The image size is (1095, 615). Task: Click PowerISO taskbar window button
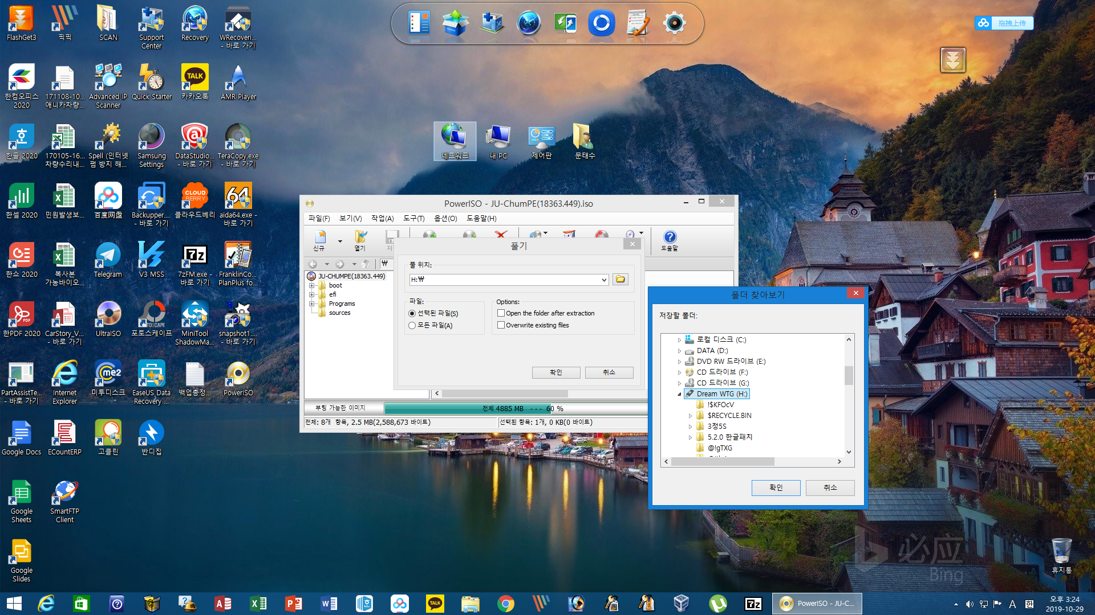click(817, 604)
